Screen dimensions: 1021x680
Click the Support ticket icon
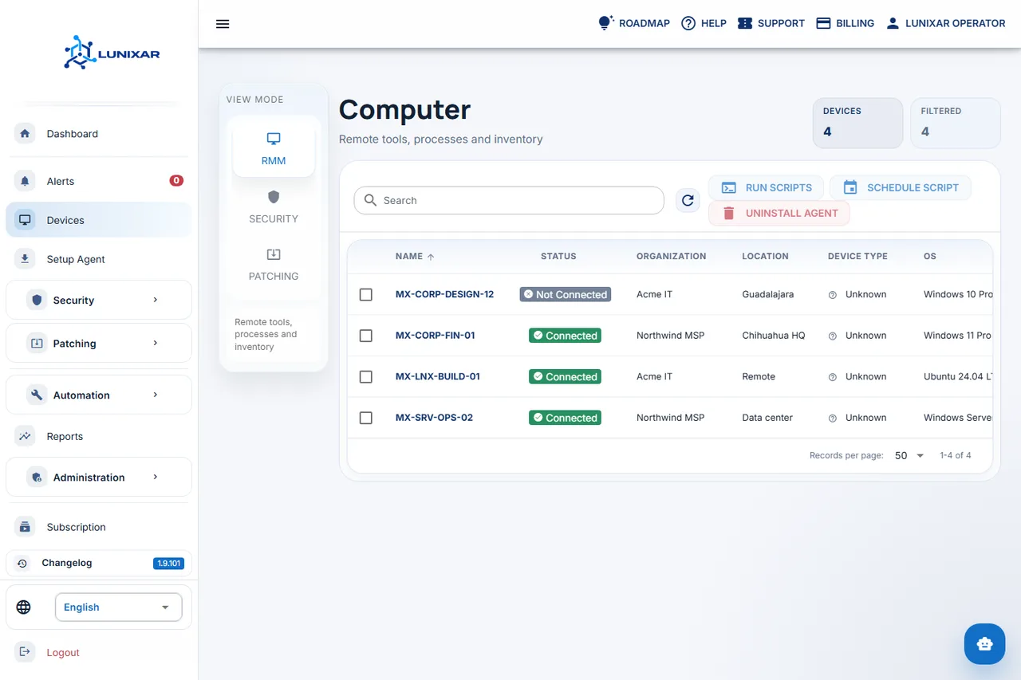[x=745, y=23]
